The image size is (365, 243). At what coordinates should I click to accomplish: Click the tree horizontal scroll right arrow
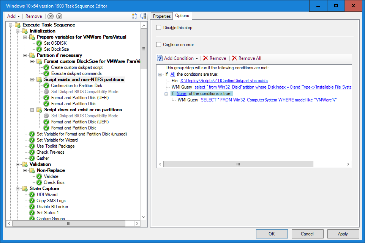coord(137,224)
